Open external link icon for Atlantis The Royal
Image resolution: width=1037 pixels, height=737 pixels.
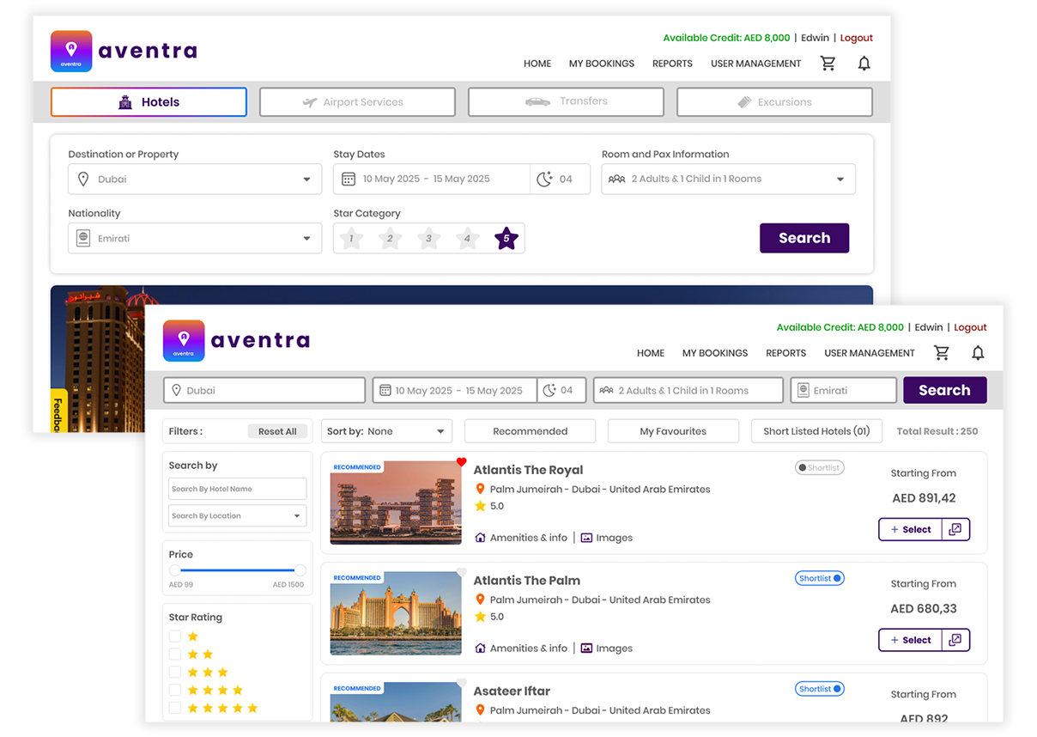coord(955,529)
